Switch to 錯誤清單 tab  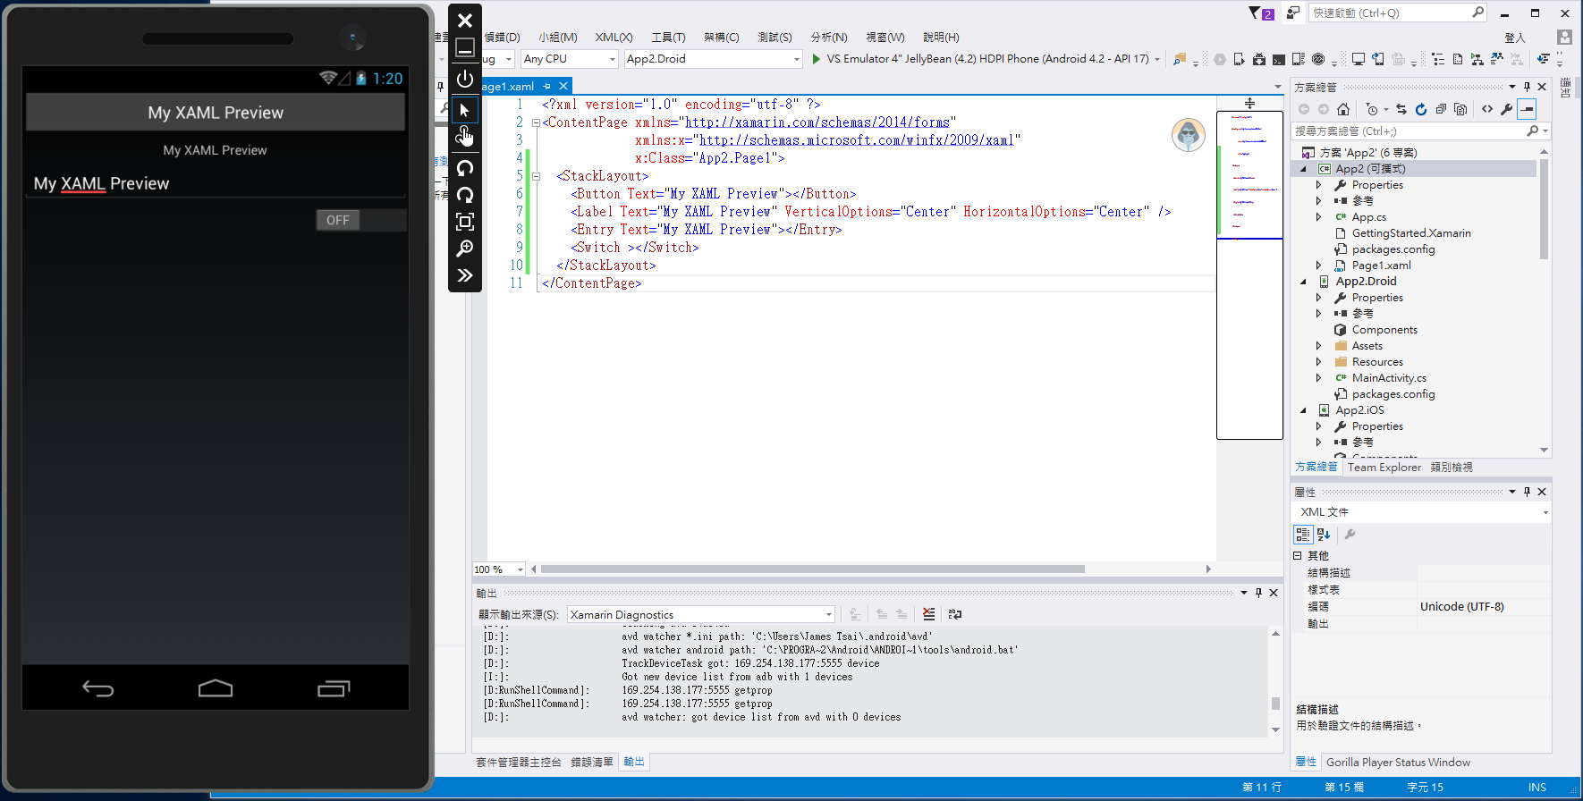[592, 762]
